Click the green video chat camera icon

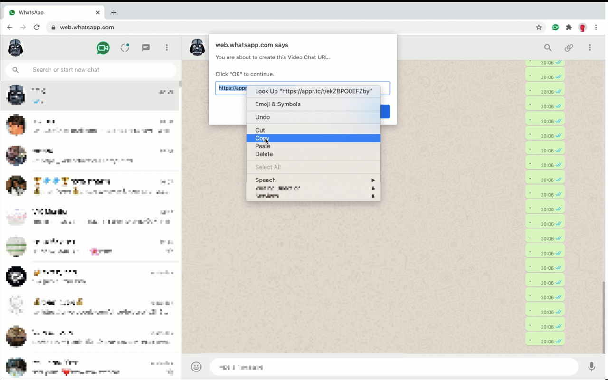click(x=103, y=48)
